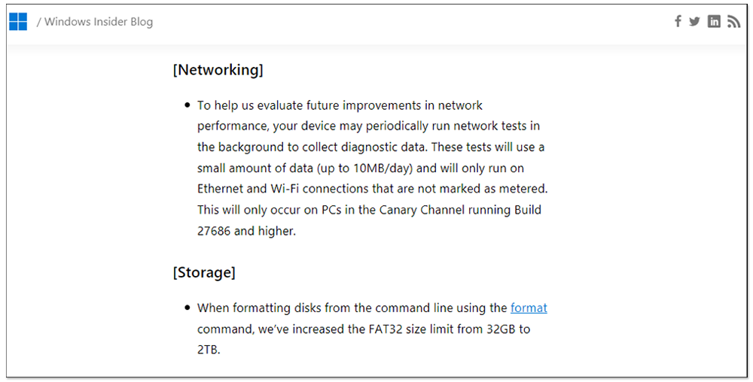Open the Windows Insider Blog home link
The width and height of the screenshot is (753, 382).
pos(99,22)
